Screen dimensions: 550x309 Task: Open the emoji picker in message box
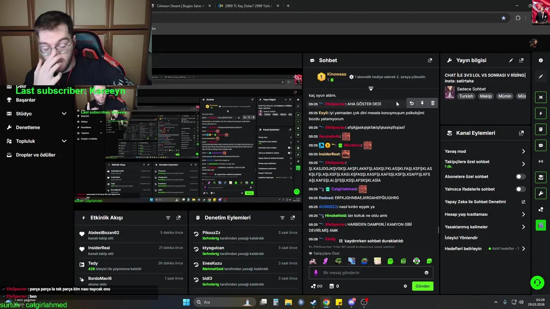pos(426,273)
